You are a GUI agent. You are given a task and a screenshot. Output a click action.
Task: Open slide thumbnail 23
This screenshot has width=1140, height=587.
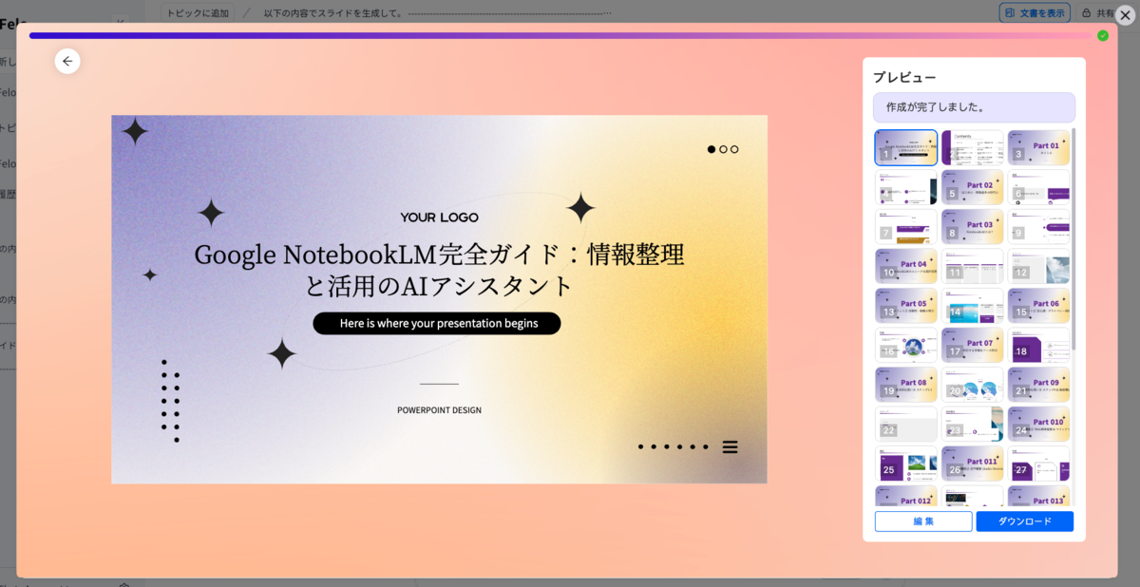point(973,425)
